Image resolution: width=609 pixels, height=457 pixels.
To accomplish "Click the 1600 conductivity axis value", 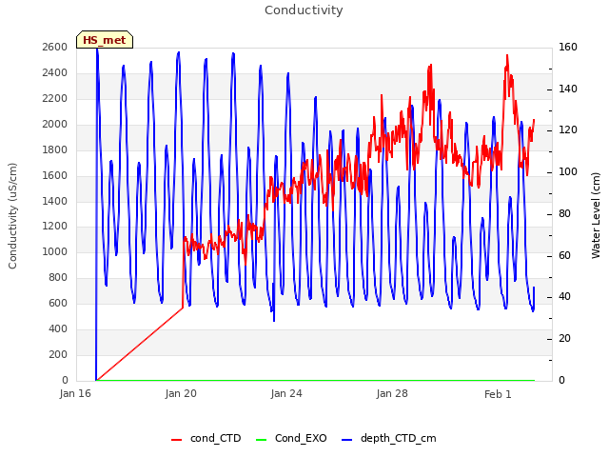I will [x=55, y=175].
